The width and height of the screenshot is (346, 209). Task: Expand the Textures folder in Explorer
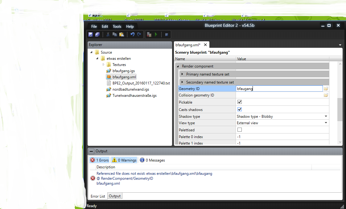(104, 65)
